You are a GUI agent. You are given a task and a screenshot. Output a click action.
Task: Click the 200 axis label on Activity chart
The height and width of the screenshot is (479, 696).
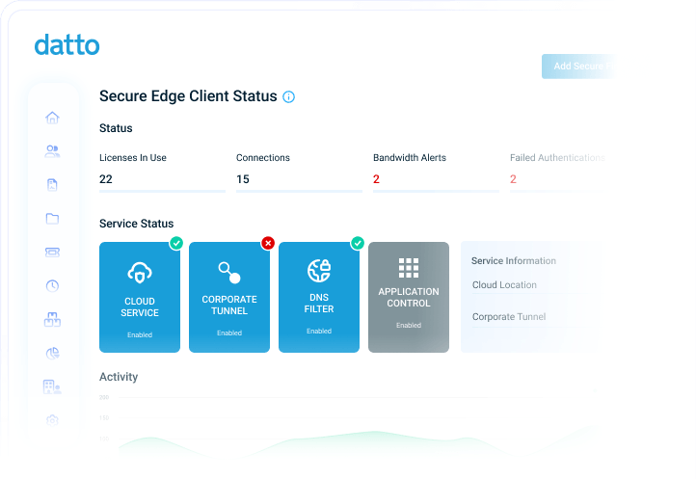pyautogui.click(x=104, y=397)
